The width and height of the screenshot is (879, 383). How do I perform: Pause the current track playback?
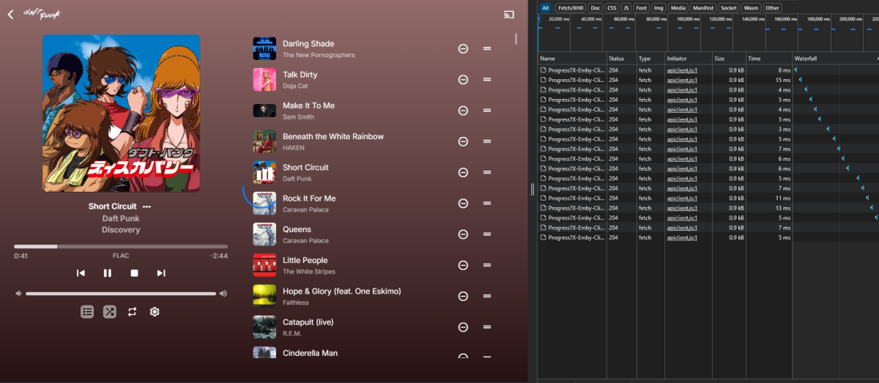108,273
